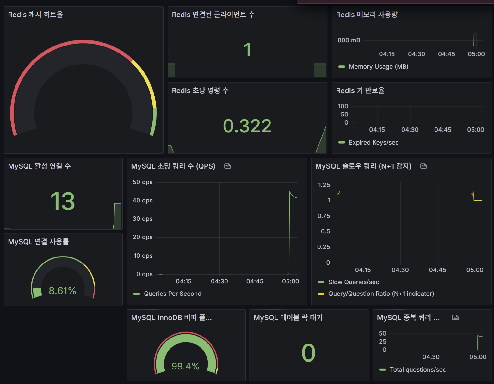Click the 99.4% InnoDB buffer pool gauge value
Viewport: 494px width, 384px height.
coord(185,366)
